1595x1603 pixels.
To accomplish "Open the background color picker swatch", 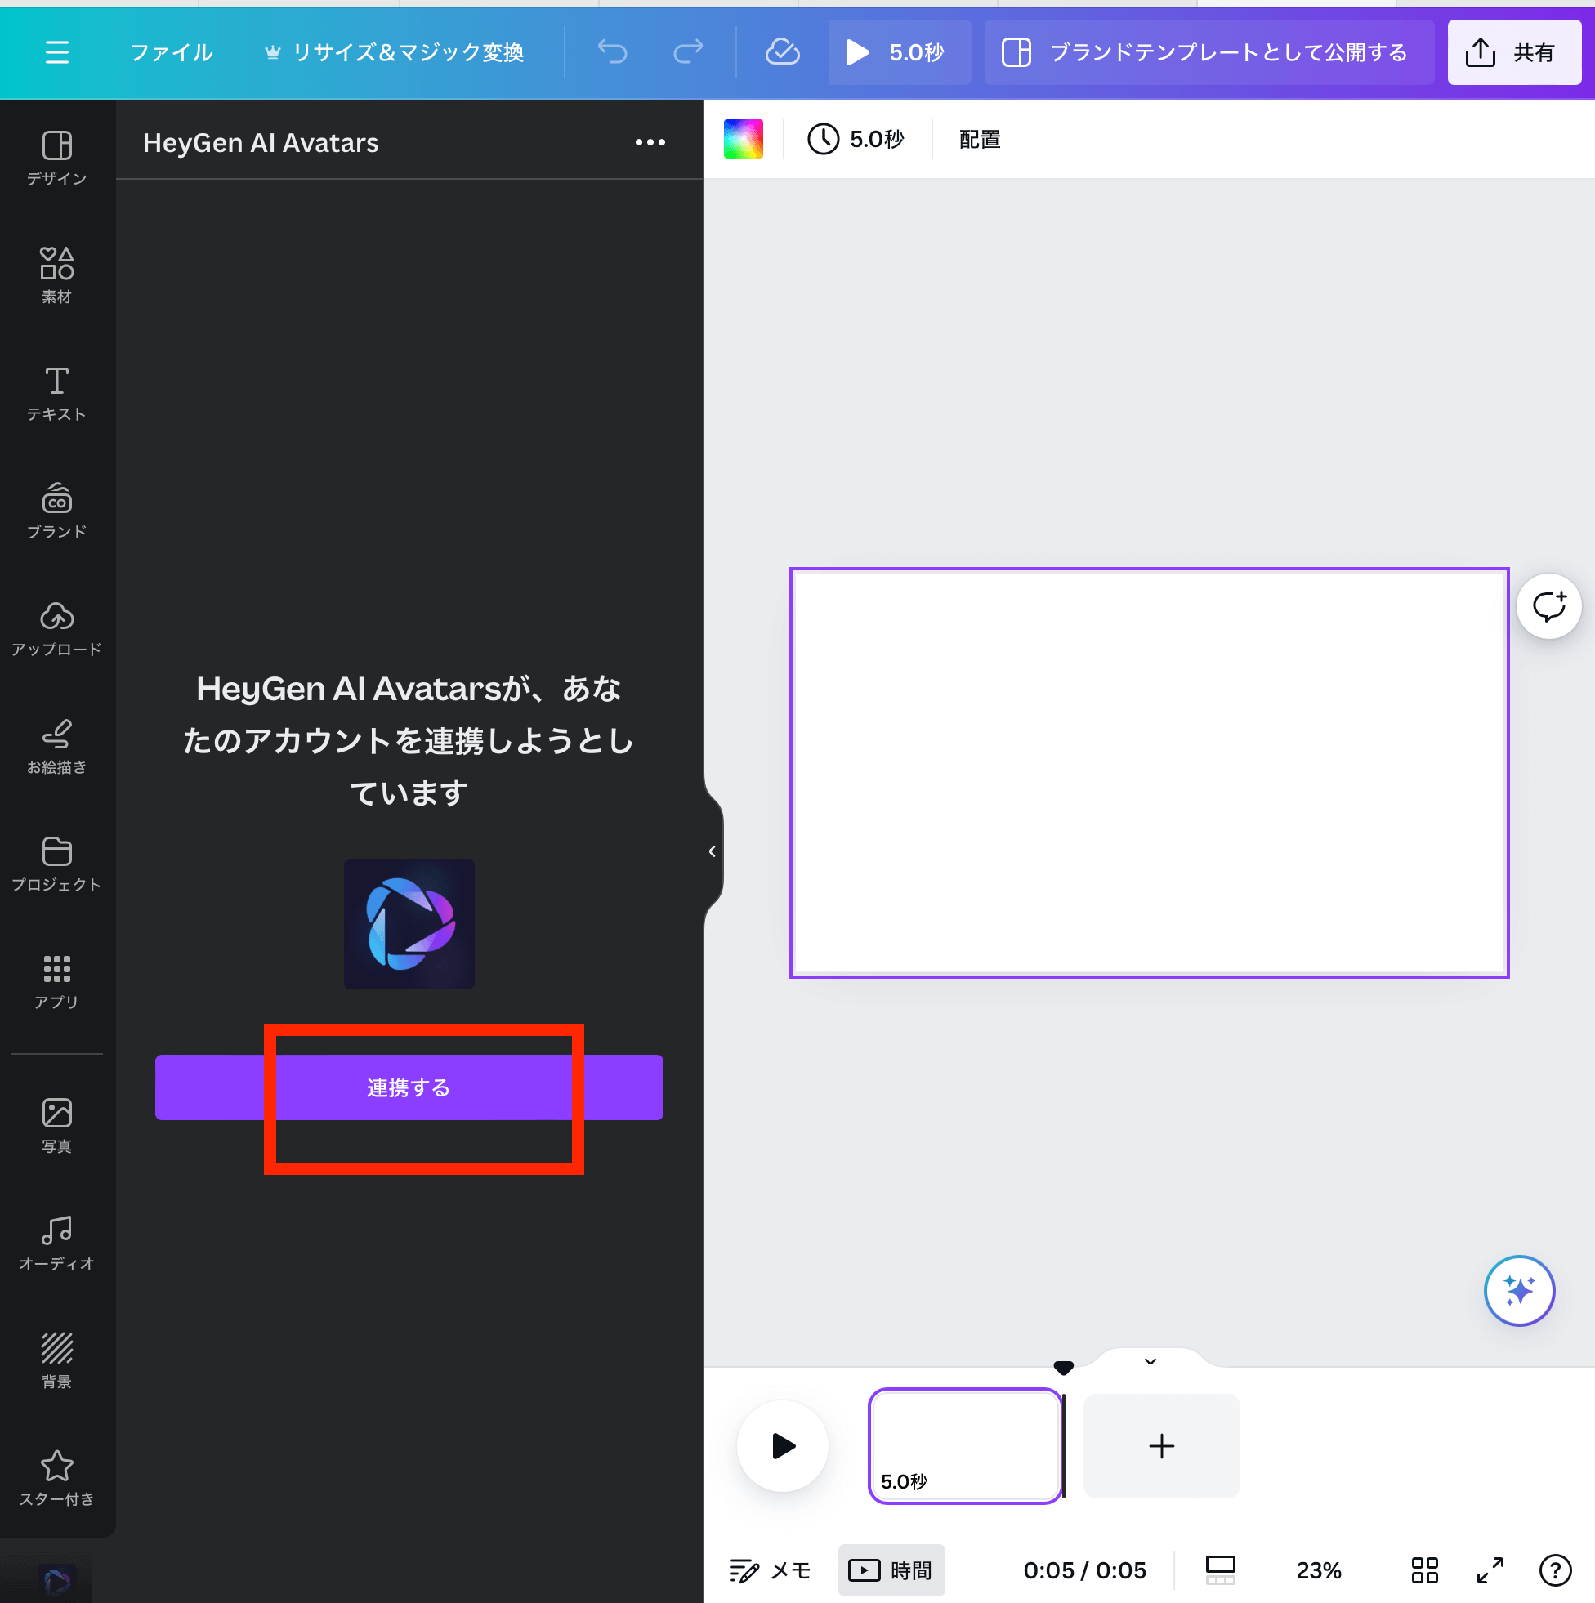I will point(744,140).
